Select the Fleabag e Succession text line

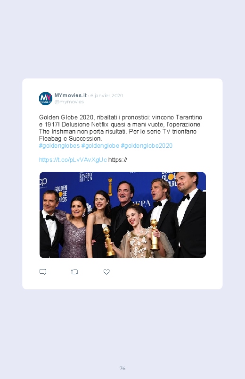point(71,138)
